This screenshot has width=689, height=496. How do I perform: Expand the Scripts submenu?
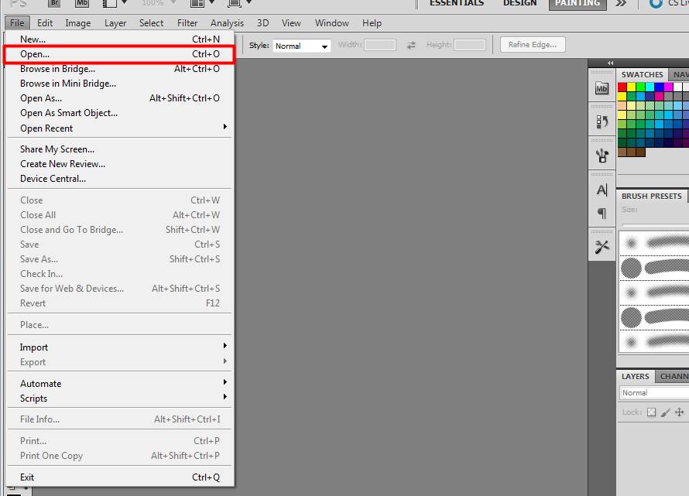pyautogui.click(x=119, y=399)
